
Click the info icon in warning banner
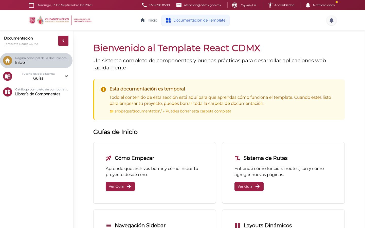pos(103,89)
